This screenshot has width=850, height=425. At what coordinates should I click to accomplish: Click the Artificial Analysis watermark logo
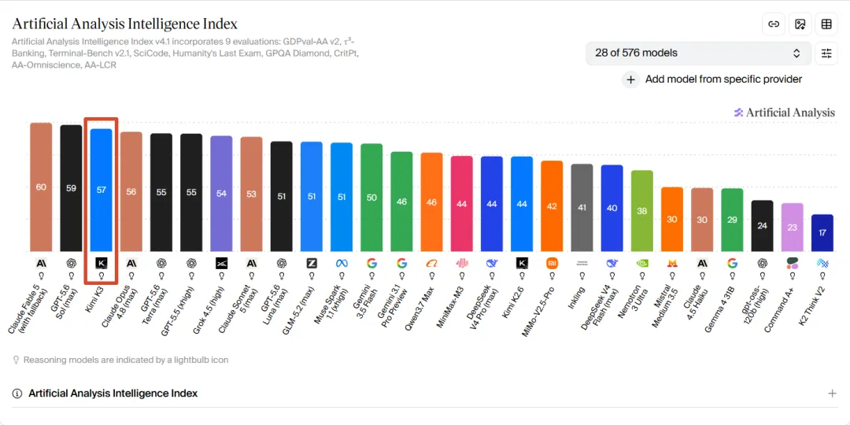[x=784, y=113]
